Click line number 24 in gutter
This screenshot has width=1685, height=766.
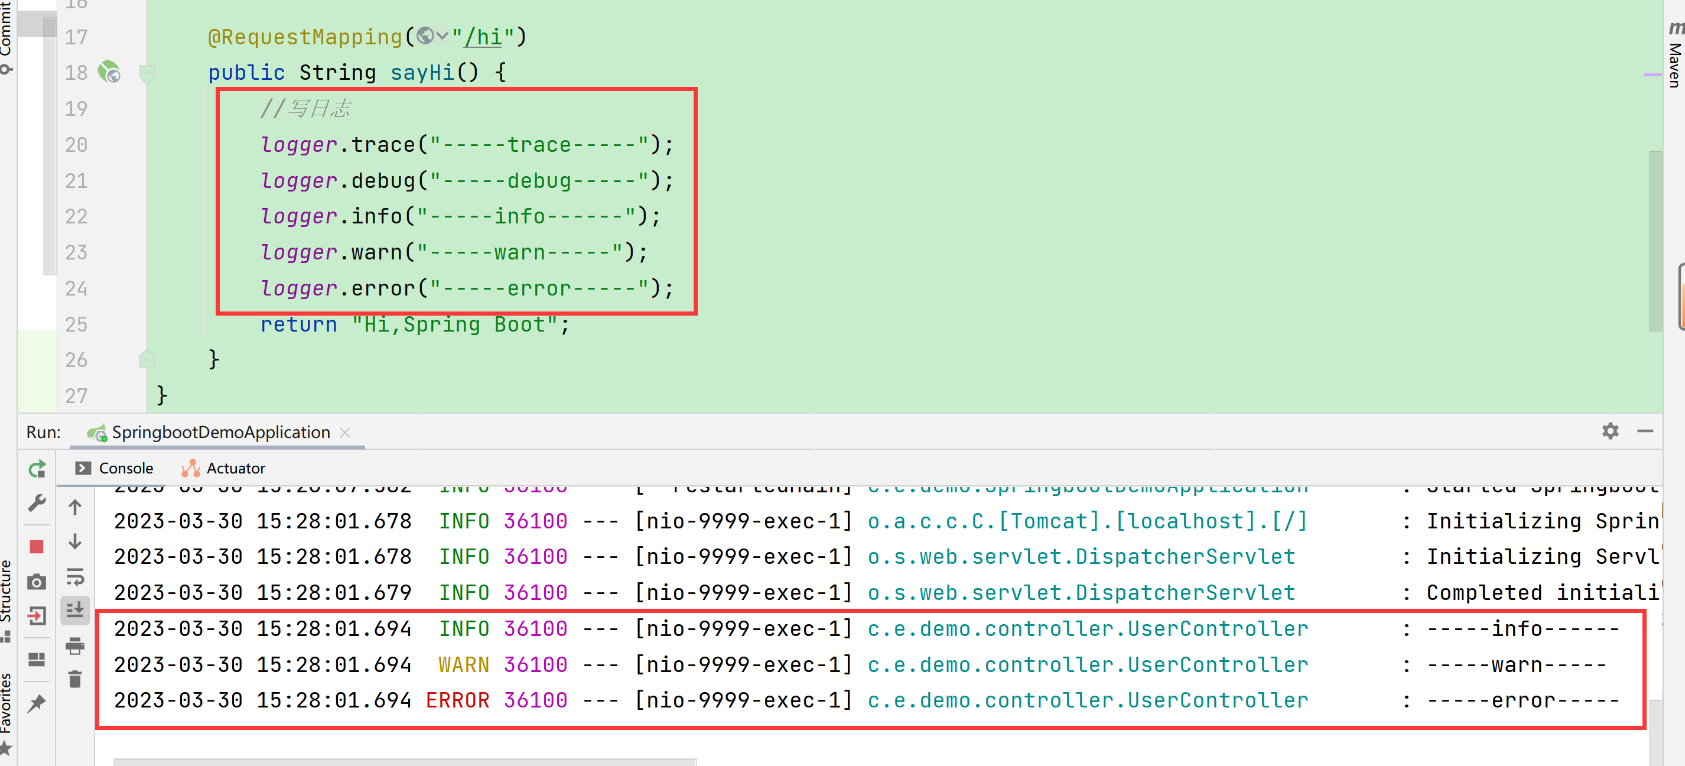(76, 288)
